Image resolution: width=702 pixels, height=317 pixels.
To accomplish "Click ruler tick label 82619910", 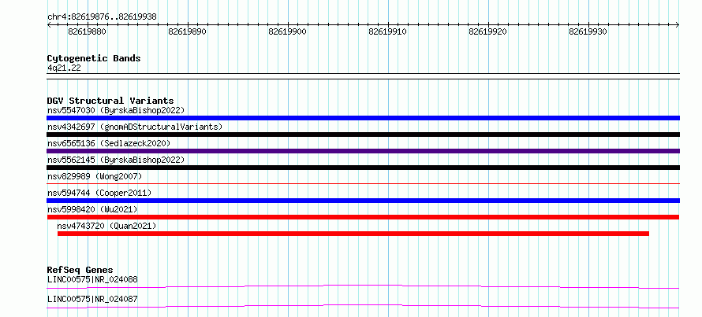I will (388, 31).
